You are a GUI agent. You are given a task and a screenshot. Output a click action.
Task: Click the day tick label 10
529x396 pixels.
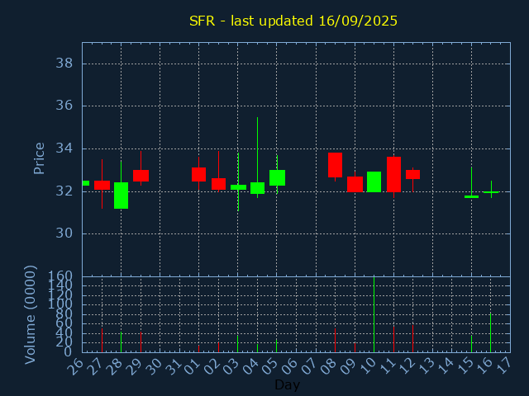click(x=368, y=366)
